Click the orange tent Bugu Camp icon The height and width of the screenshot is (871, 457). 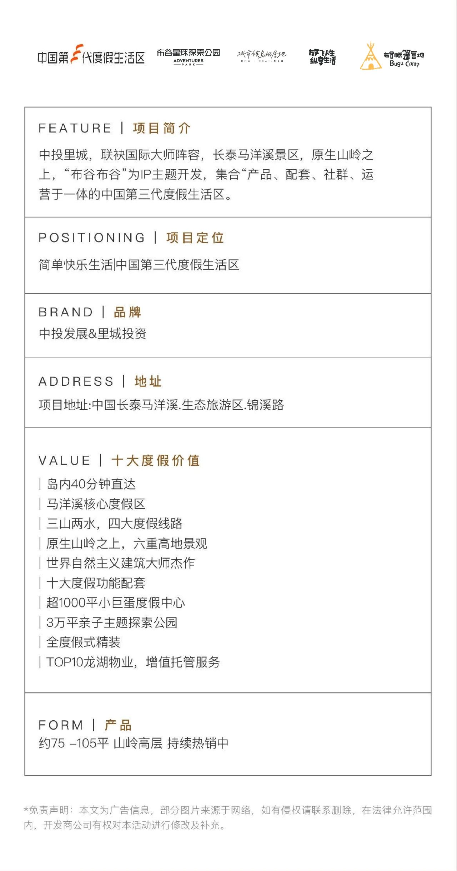tap(371, 56)
